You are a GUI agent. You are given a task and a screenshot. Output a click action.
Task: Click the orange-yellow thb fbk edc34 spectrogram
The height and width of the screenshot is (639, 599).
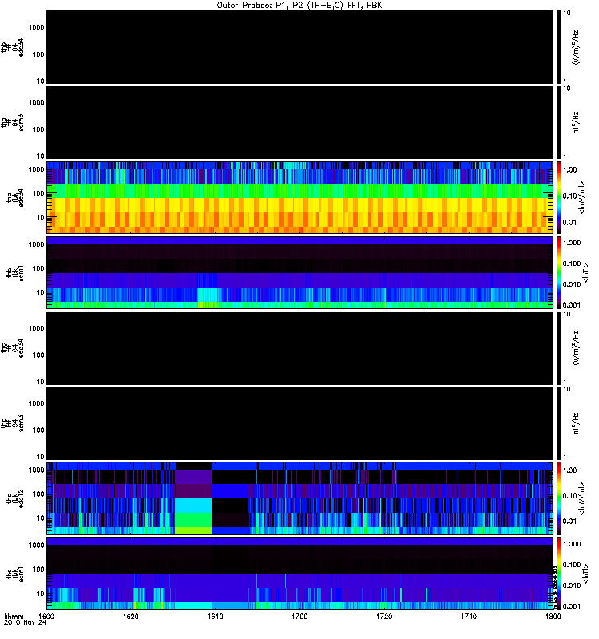299,197
